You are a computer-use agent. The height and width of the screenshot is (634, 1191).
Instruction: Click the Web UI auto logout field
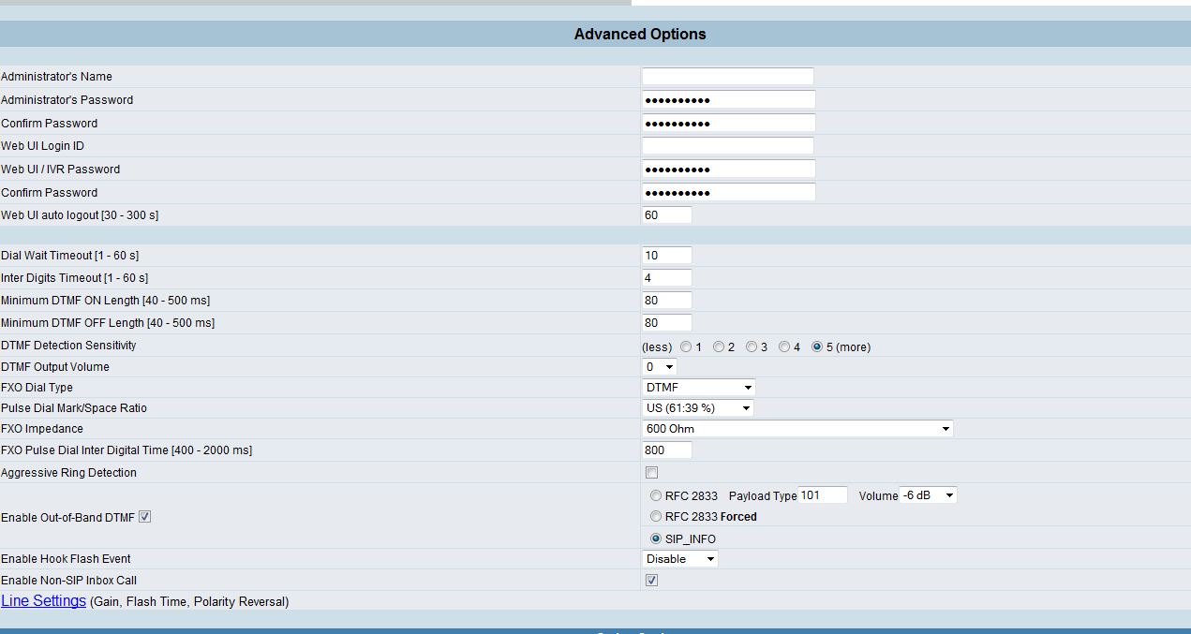point(666,215)
